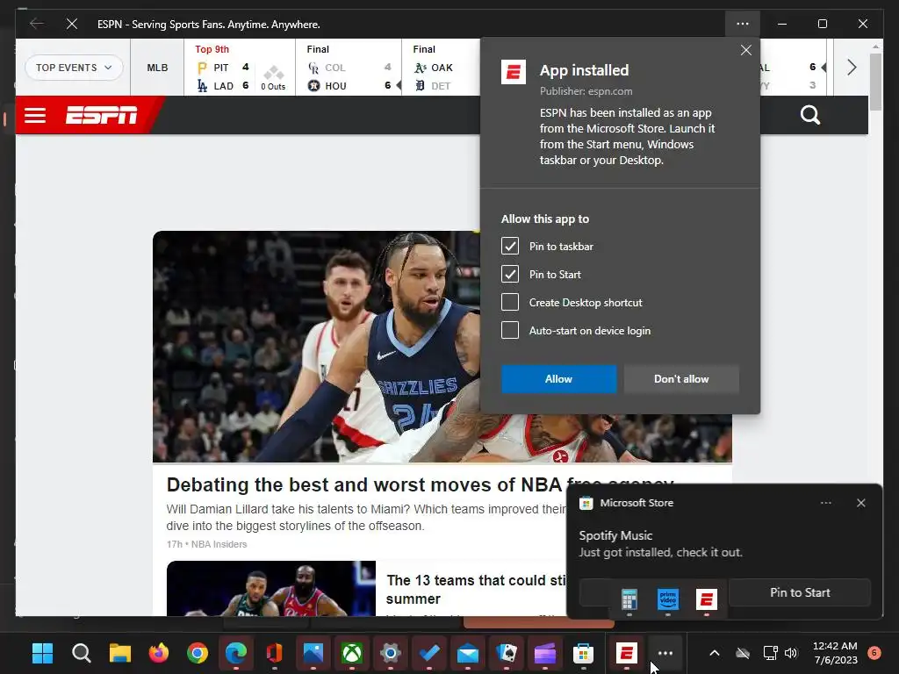Stop loading the ESPN page
The width and height of the screenshot is (899, 674).
point(72,24)
